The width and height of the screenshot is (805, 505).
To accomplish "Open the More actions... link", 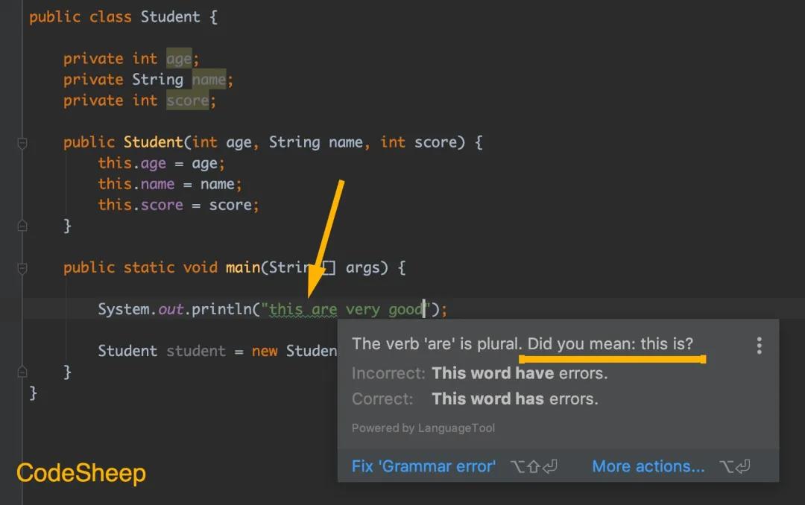I will [648, 466].
